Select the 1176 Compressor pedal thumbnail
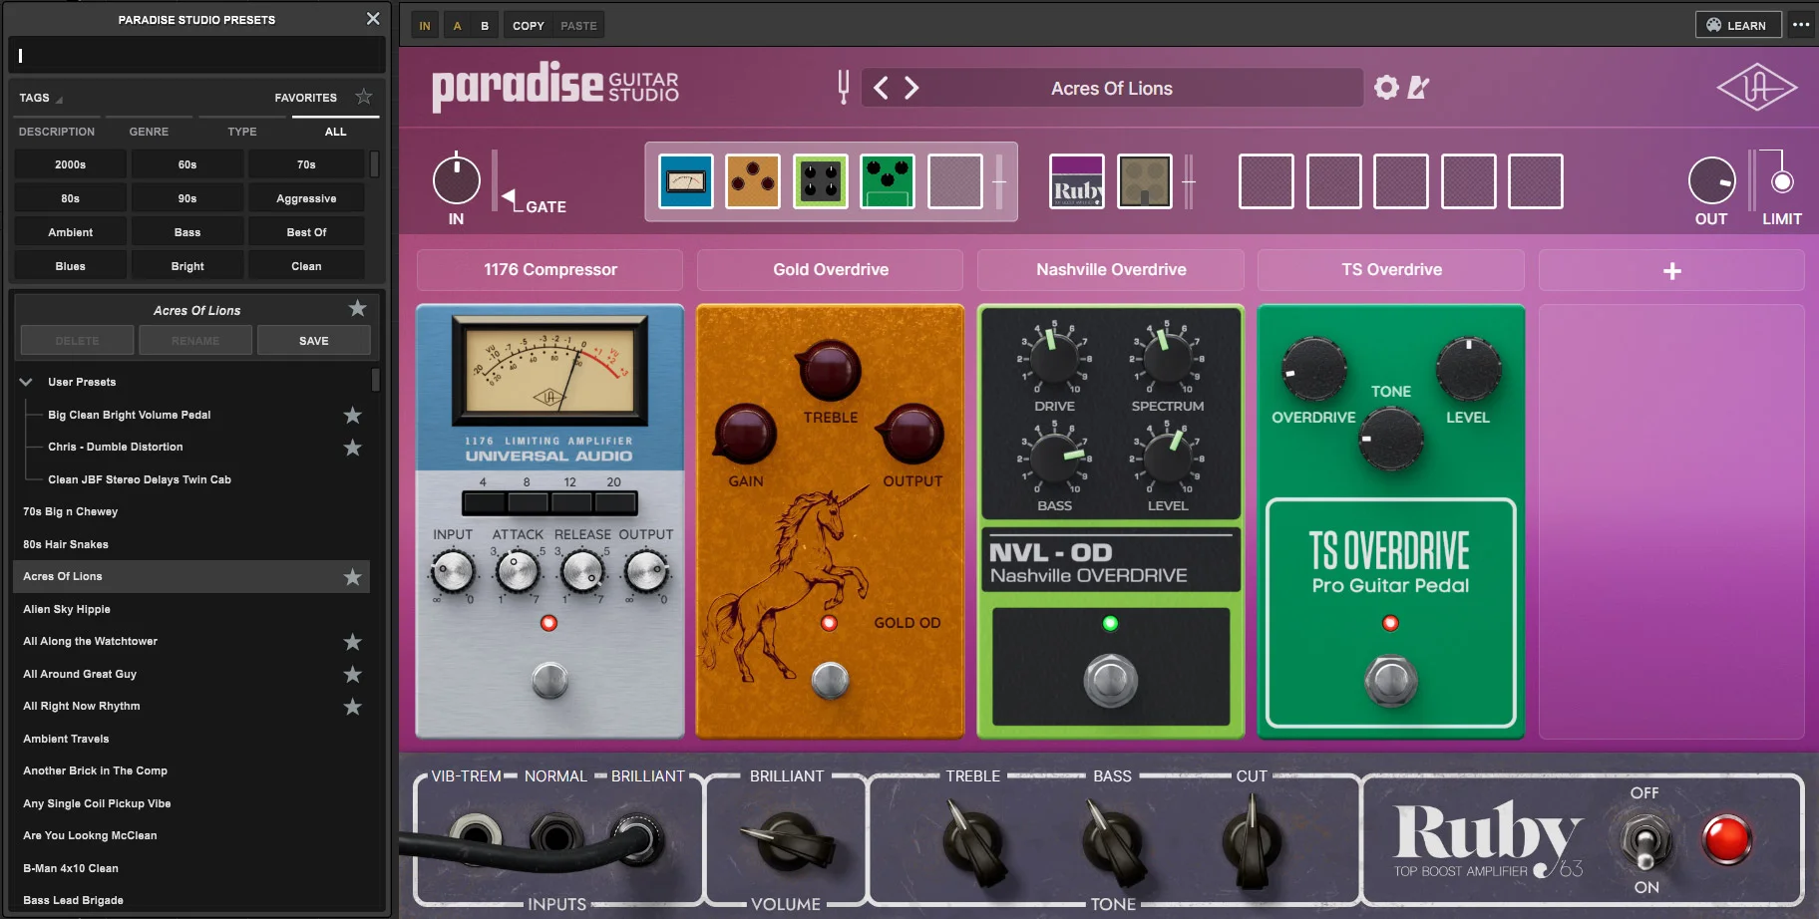The height and width of the screenshot is (919, 1819). click(686, 181)
